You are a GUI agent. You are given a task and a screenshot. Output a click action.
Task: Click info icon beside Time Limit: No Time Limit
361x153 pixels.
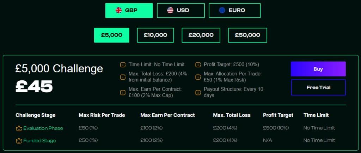click(123, 65)
